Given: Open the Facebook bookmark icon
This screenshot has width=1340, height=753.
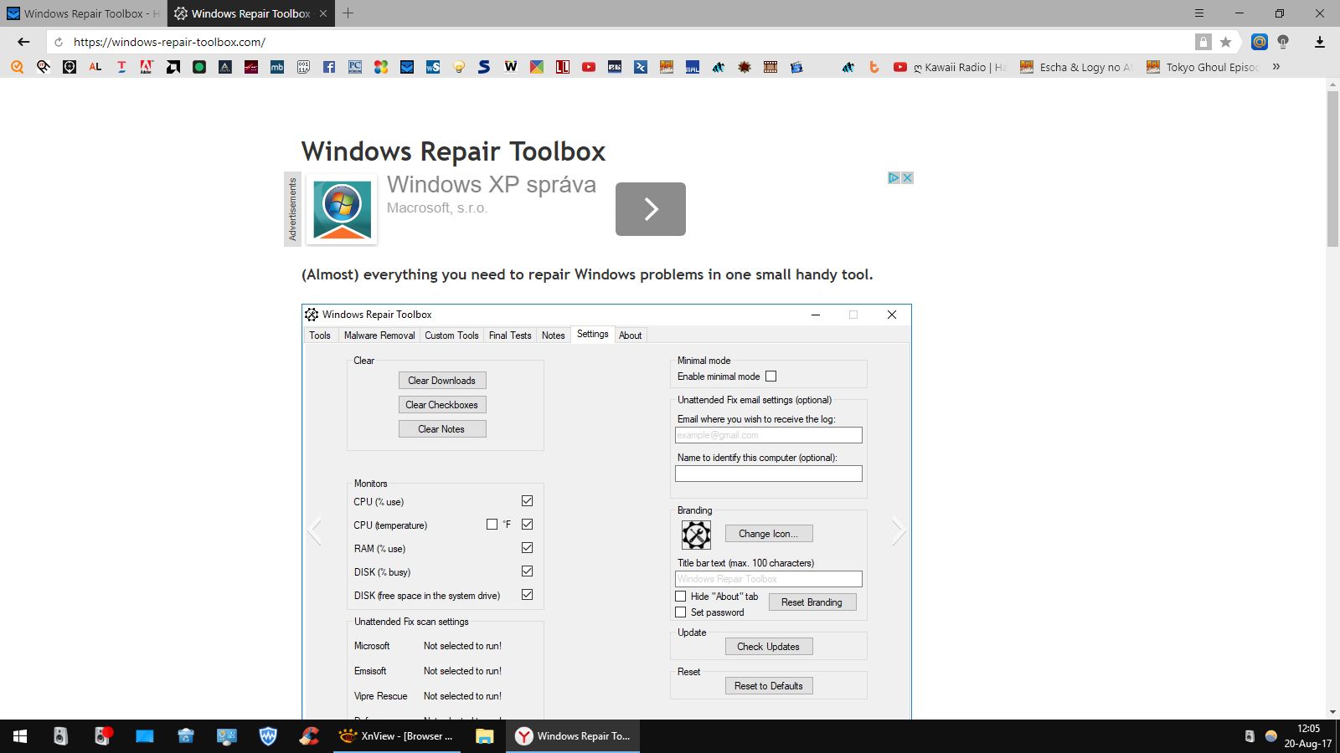Looking at the screenshot, I should pyautogui.click(x=329, y=67).
